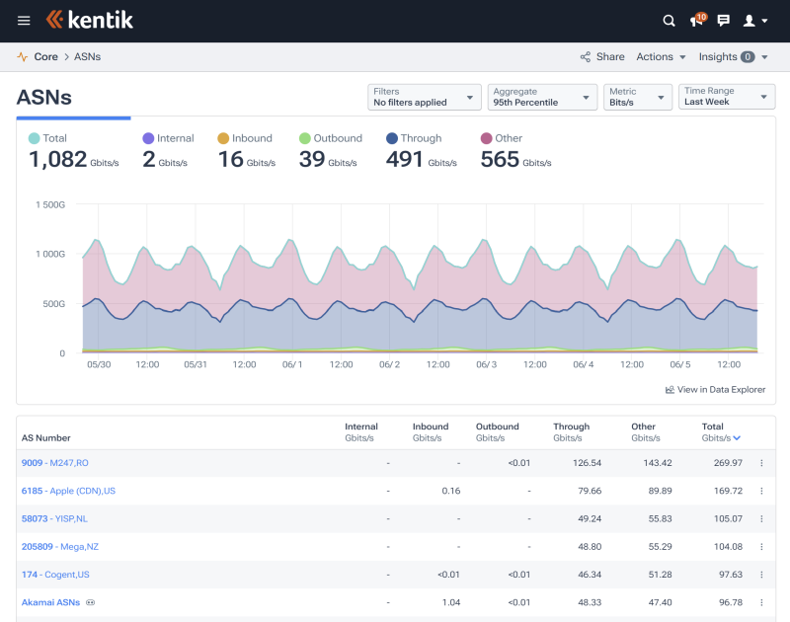
Task: Open row options for 174 - Cogent,US
Action: tap(761, 575)
